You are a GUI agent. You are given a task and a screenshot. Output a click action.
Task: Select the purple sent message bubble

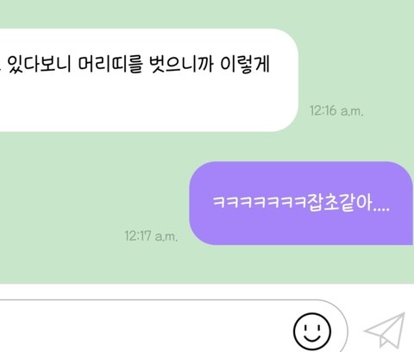pyautogui.click(x=301, y=203)
